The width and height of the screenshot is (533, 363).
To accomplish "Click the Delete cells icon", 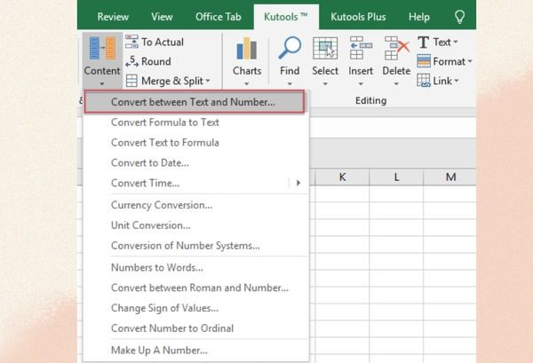I will pos(397,48).
